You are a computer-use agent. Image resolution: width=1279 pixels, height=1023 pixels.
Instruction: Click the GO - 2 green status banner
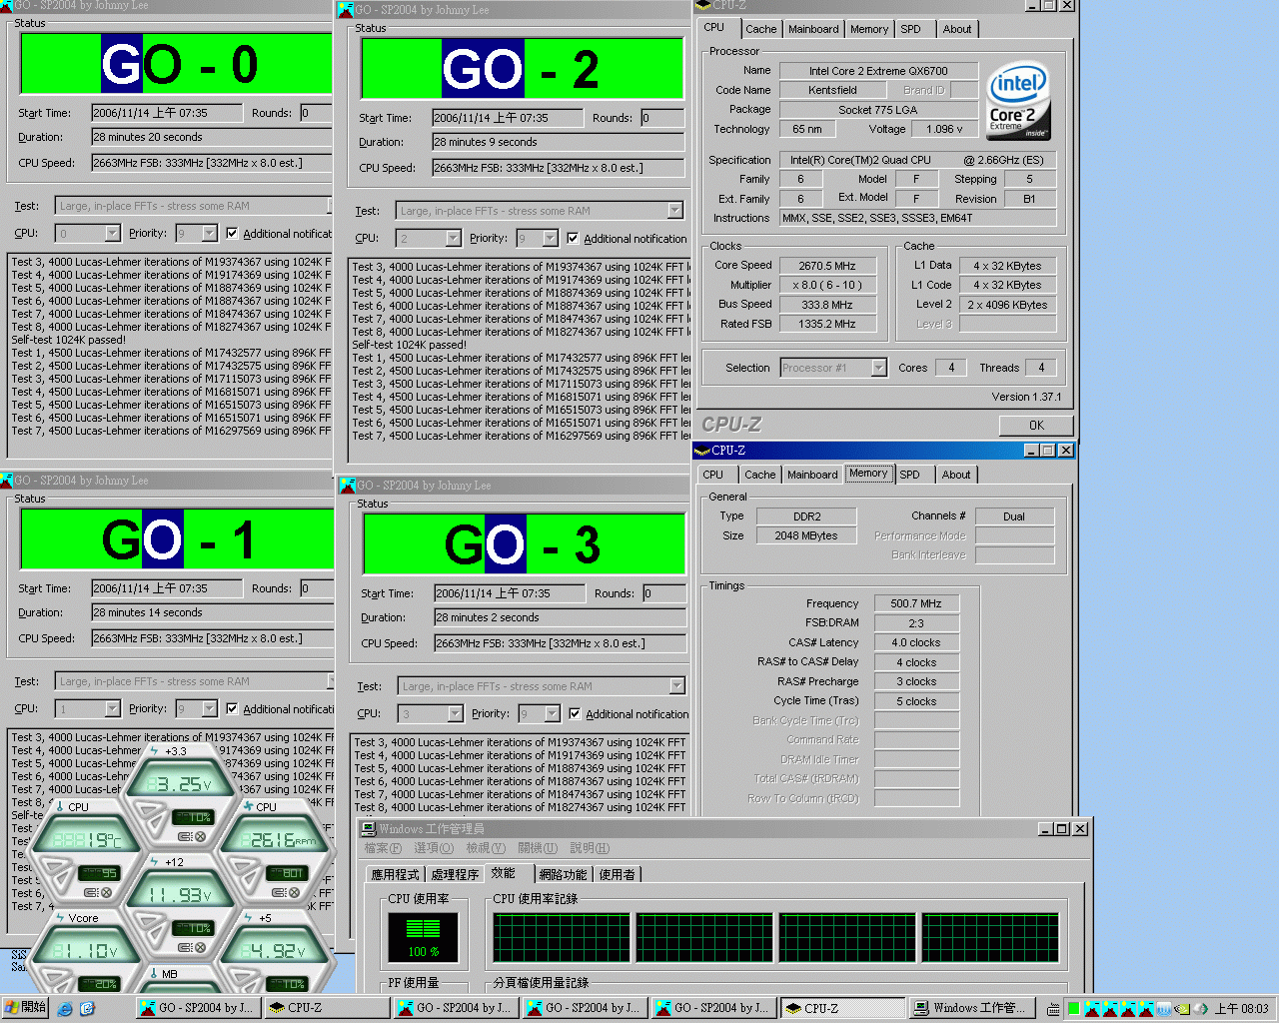(x=522, y=69)
